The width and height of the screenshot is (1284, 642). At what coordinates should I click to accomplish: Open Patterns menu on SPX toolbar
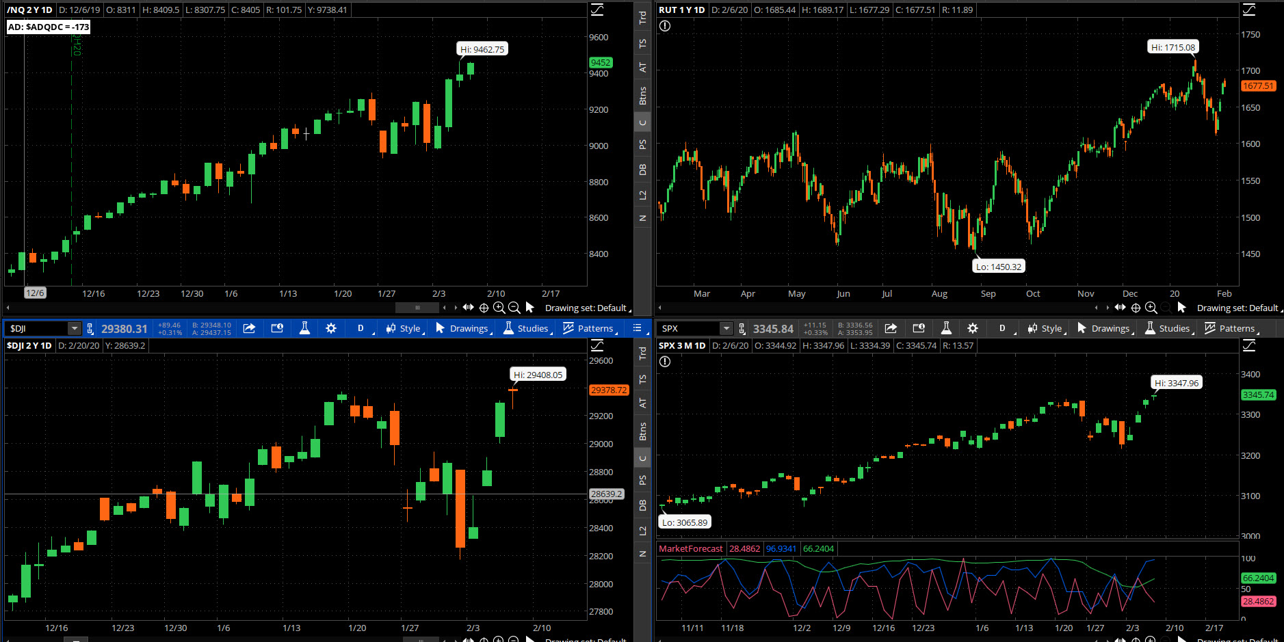(1231, 328)
